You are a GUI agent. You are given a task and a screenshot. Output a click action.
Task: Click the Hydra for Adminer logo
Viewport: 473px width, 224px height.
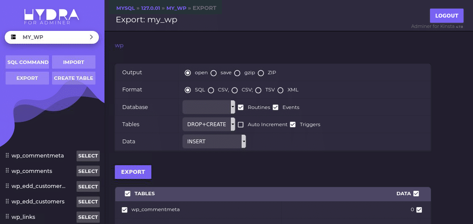pos(52,16)
